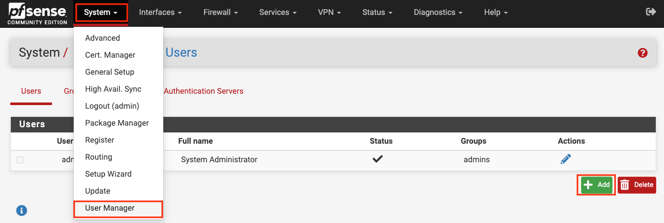Image resolution: width=664 pixels, height=223 pixels.
Task: Choose Package Manager in System menu
Action: tap(117, 123)
